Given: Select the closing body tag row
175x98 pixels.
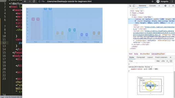Looking at the screenshot, I should [135, 47].
